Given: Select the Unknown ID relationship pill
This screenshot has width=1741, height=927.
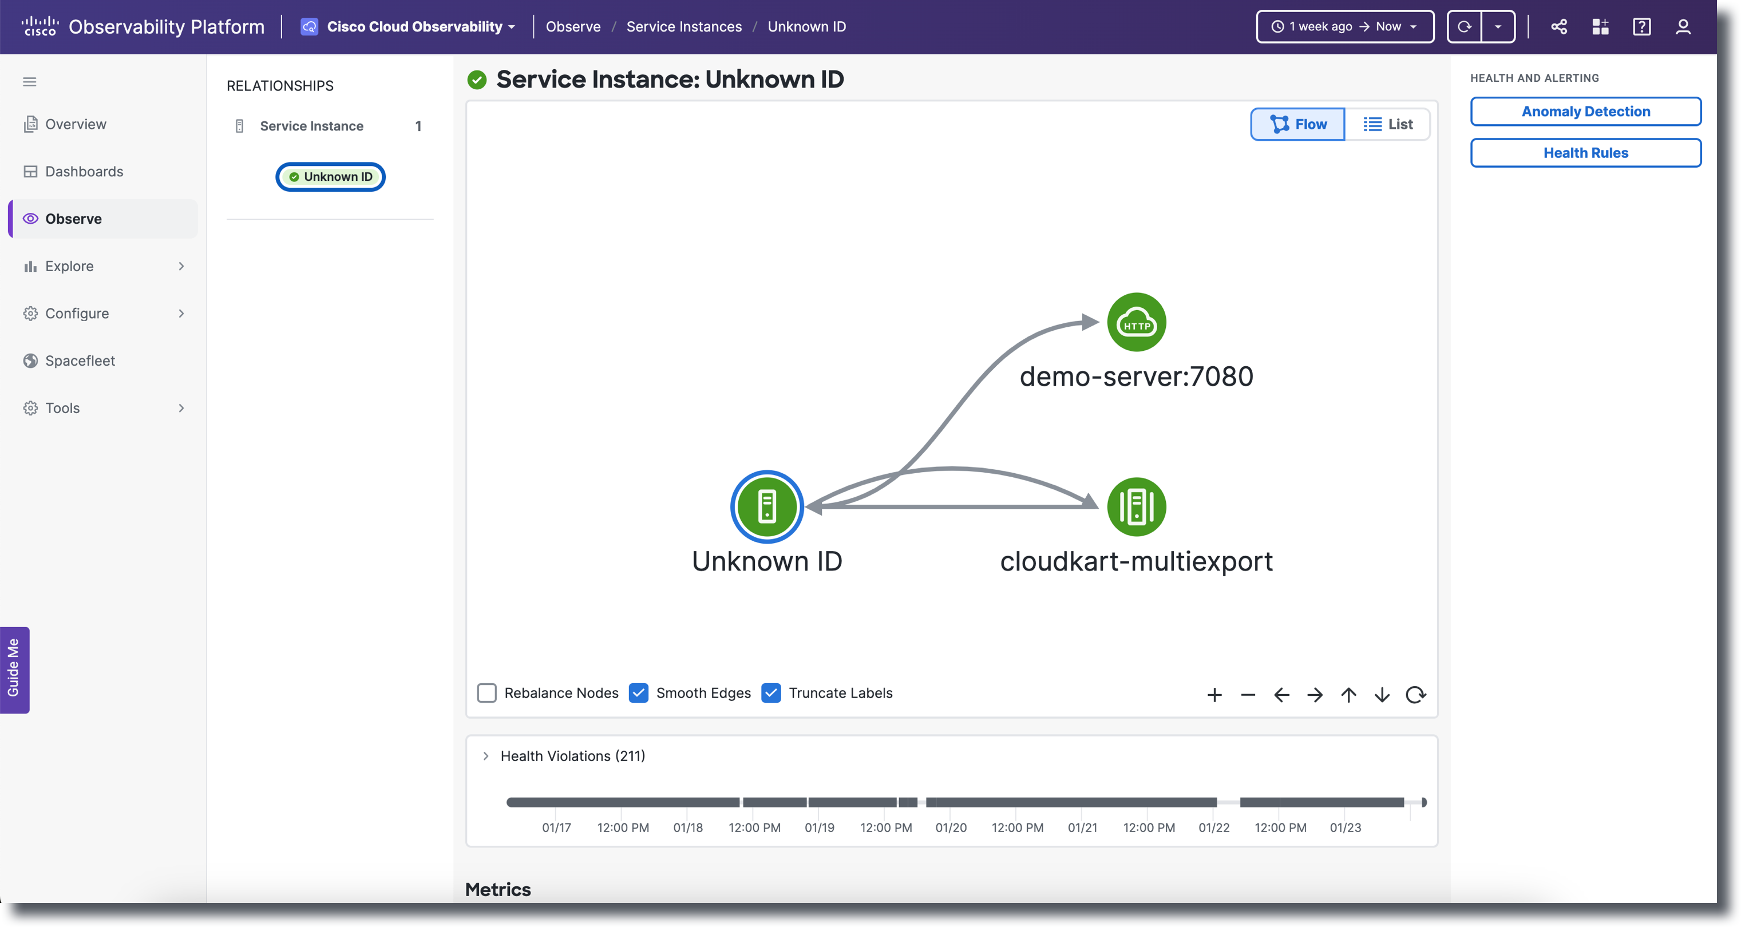Looking at the screenshot, I should point(330,176).
